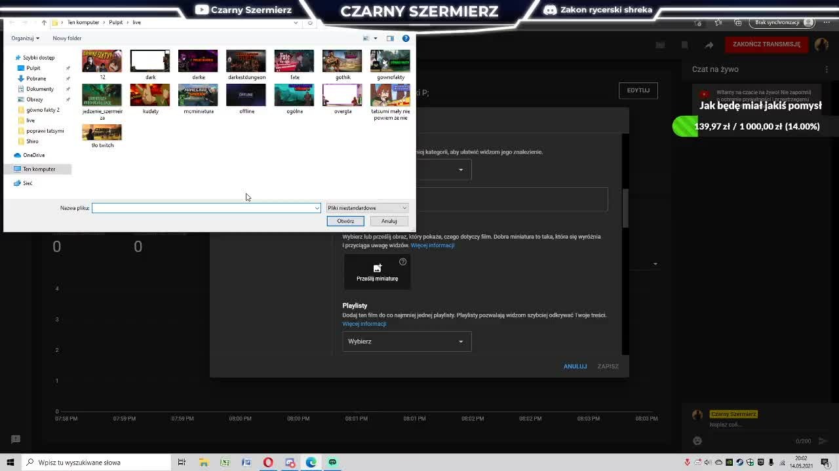Click the Anuluj button in file dialog
839x471 pixels.
click(x=389, y=221)
